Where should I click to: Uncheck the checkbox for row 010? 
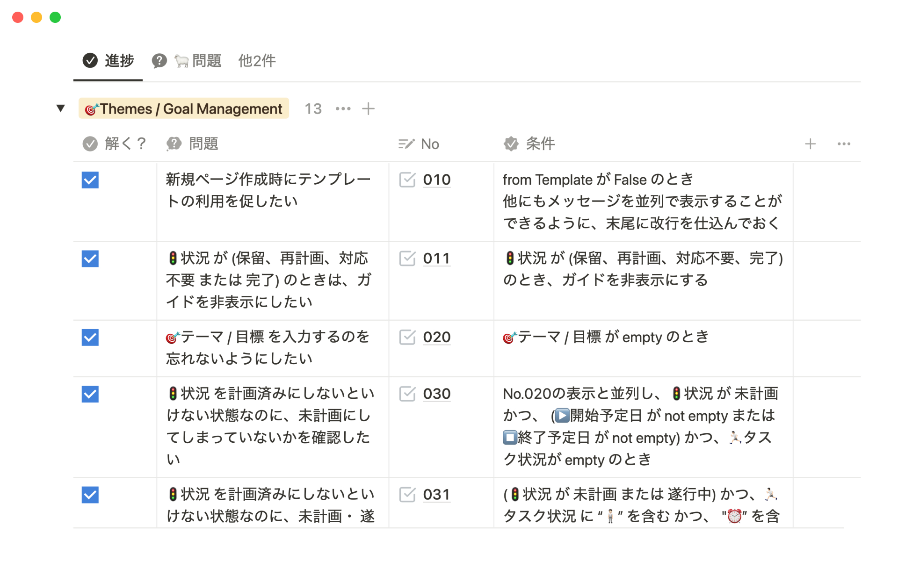(x=90, y=180)
